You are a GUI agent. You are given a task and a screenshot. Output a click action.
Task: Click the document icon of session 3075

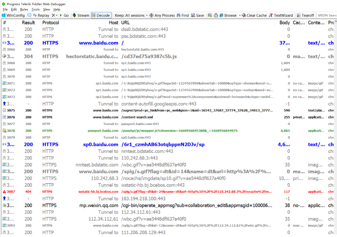point(4,110)
